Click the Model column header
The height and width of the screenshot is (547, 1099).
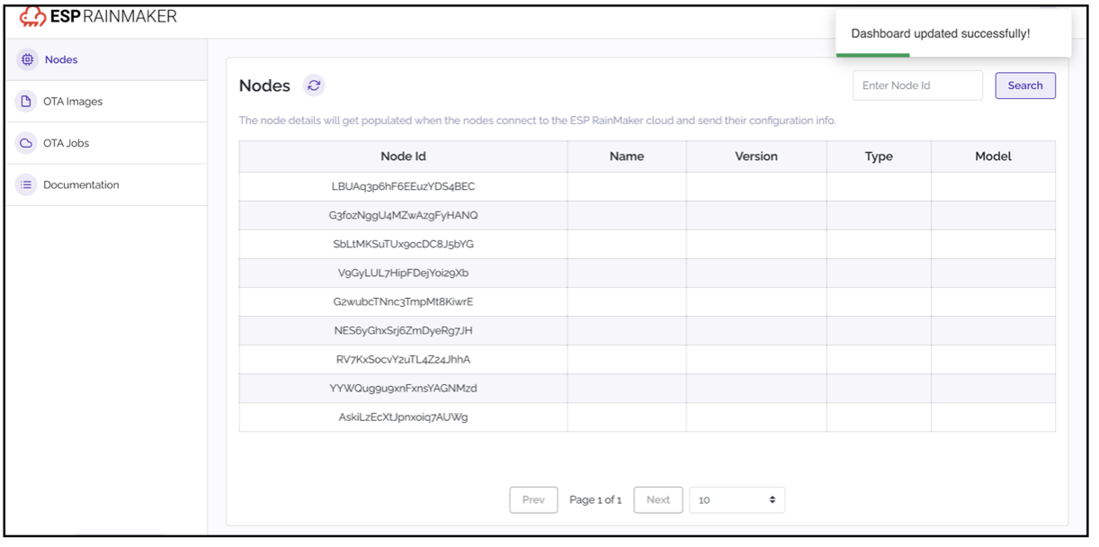click(993, 157)
